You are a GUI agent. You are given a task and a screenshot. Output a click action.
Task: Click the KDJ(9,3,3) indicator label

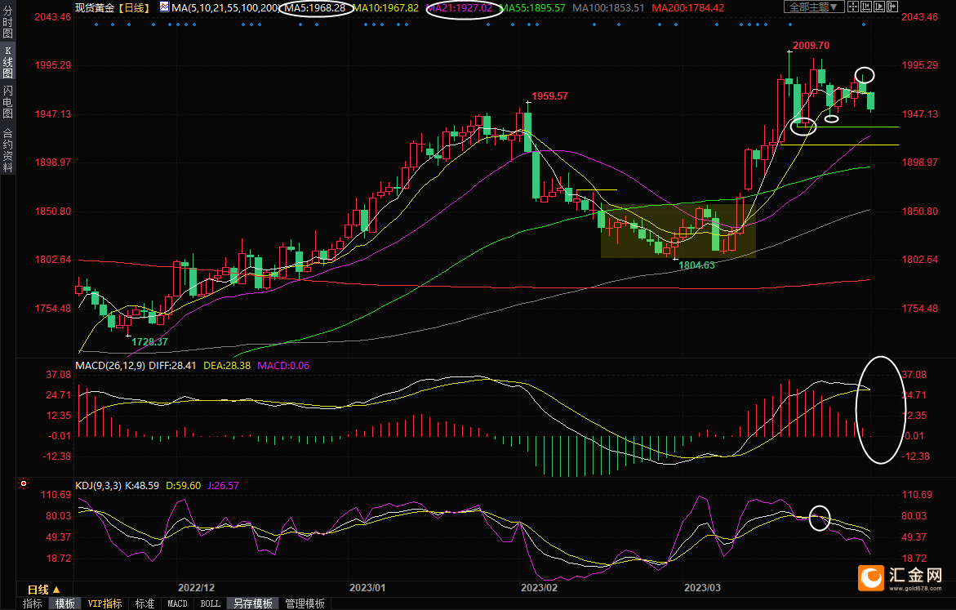click(x=98, y=486)
